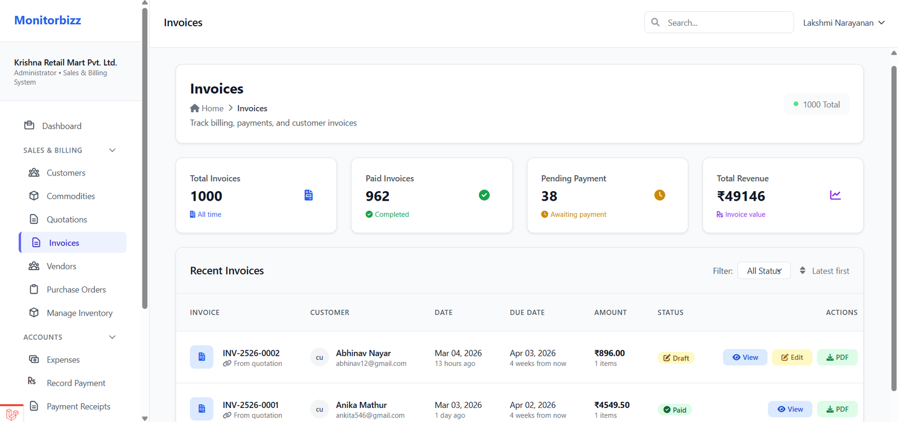Click the Paid status badge
This screenshot has height=422, width=898.
[x=675, y=410]
